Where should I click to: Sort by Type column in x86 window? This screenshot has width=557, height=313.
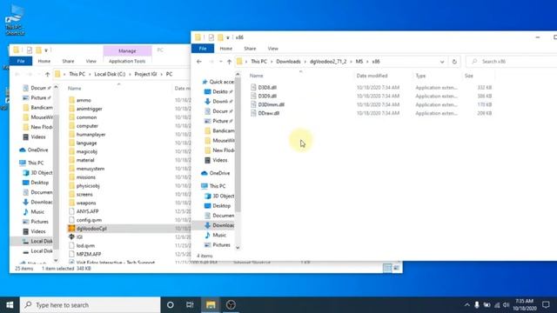420,76
